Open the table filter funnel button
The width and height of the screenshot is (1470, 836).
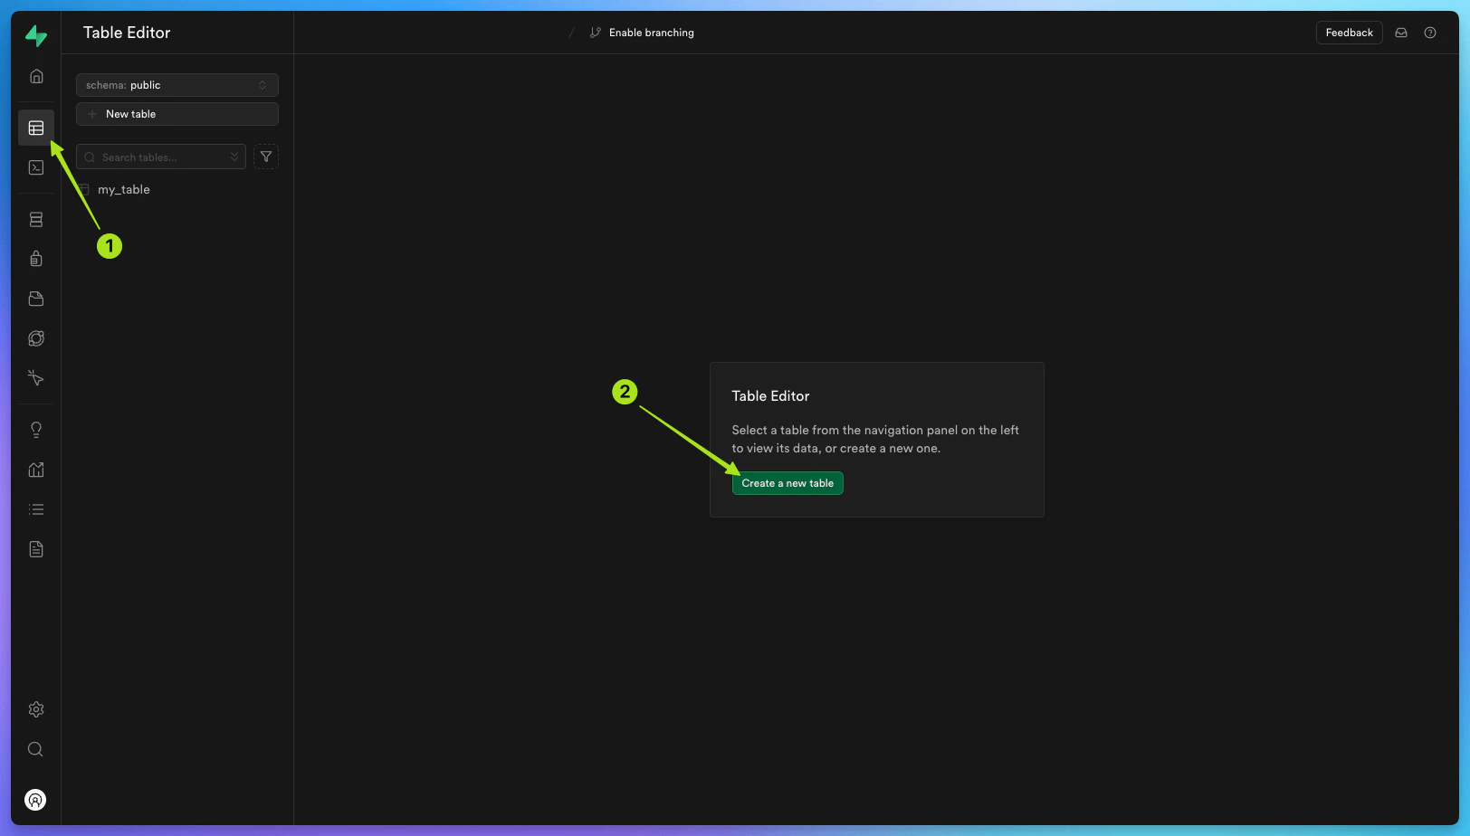coord(266,157)
